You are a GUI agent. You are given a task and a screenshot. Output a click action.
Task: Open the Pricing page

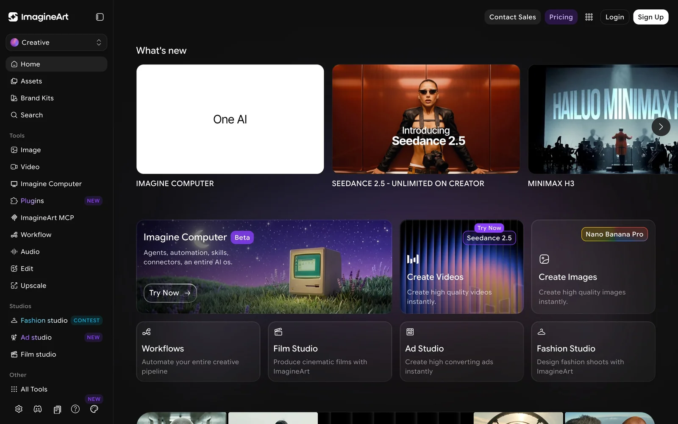coord(561,17)
